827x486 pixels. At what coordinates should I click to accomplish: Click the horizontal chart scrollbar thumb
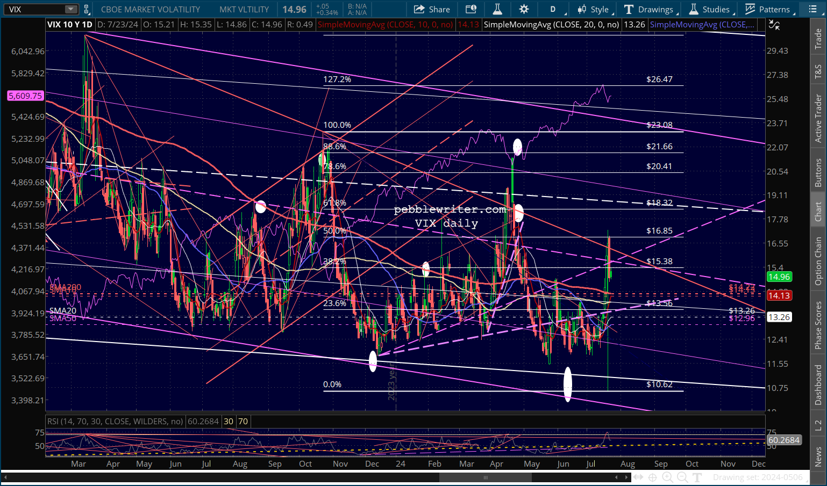pos(485,477)
